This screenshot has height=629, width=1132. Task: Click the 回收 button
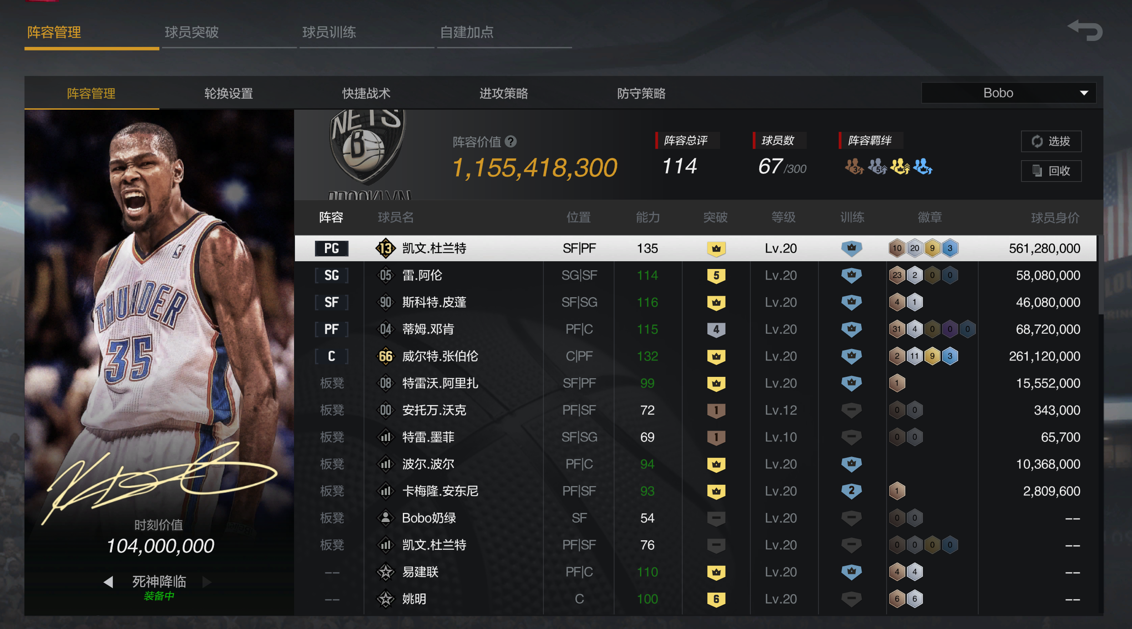[x=1051, y=171]
